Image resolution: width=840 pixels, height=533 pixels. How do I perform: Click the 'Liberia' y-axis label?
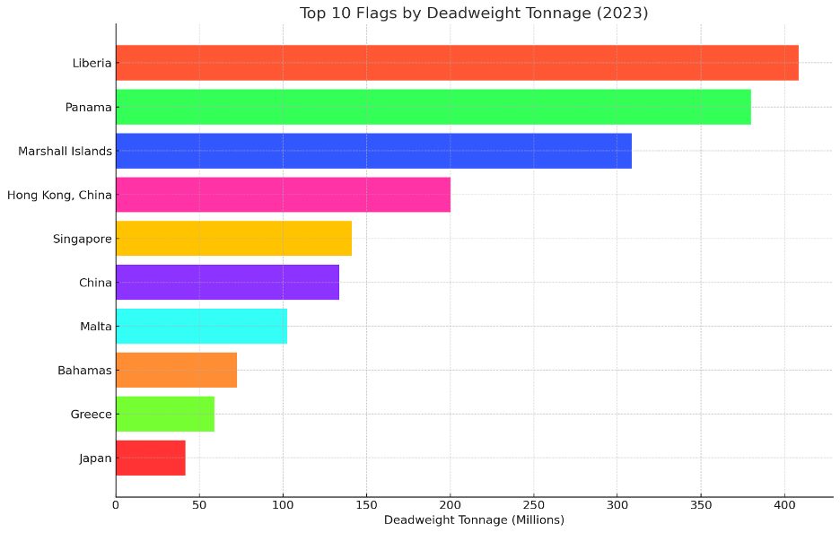[92, 63]
